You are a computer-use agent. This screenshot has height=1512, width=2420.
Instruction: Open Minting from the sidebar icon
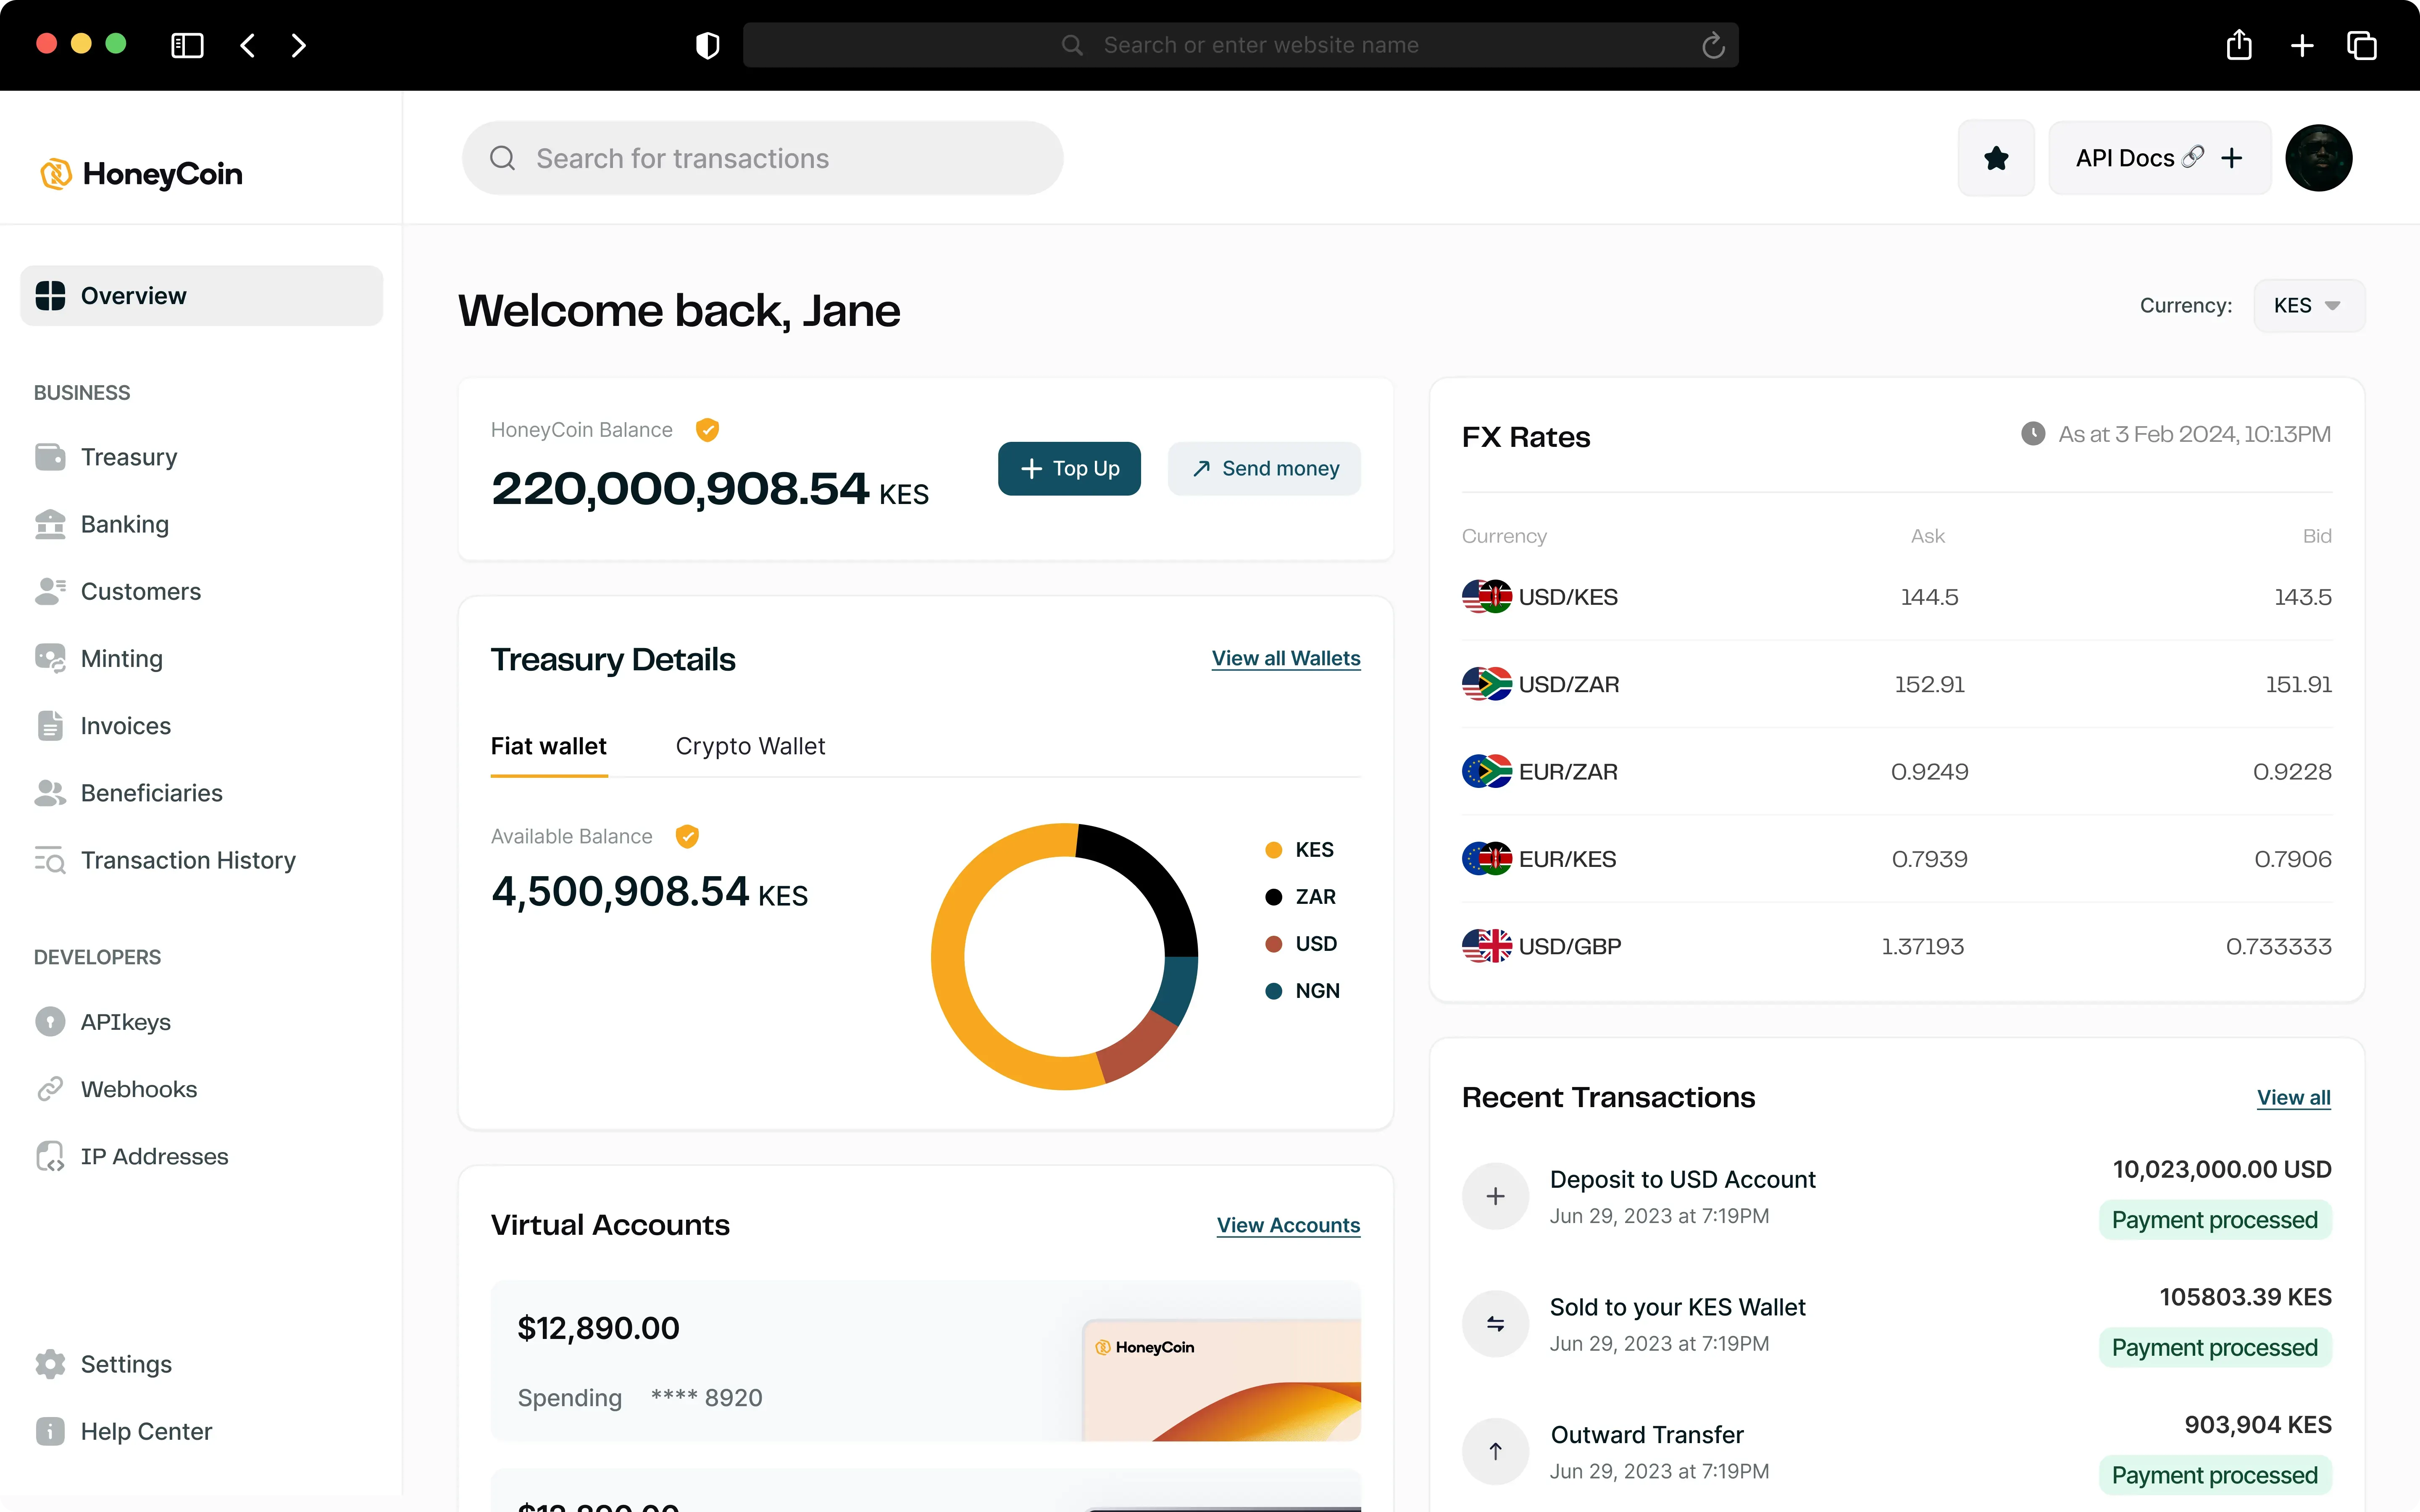(50, 658)
